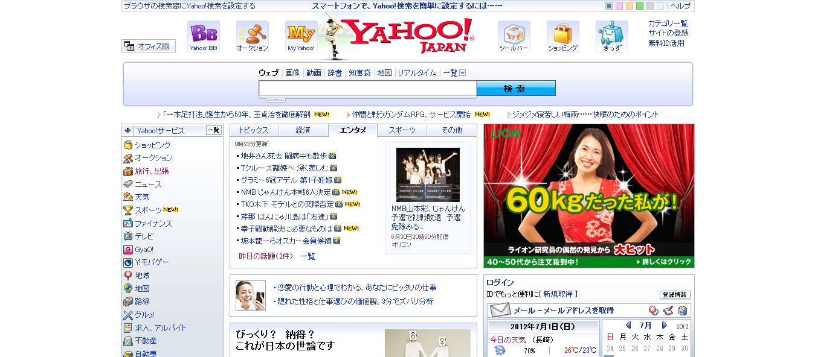Viewport: 815px width, 357px height.
Task: Open the woman with phone thumbnail
Action: coord(251,295)
